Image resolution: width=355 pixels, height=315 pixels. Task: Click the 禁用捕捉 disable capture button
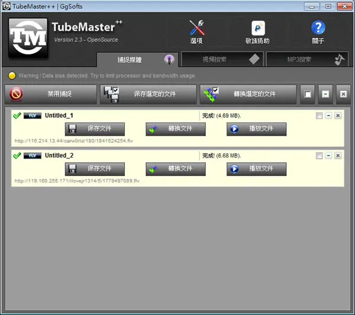(51, 94)
